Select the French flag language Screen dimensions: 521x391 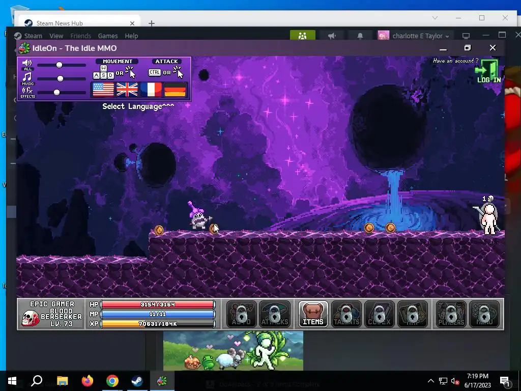click(151, 90)
